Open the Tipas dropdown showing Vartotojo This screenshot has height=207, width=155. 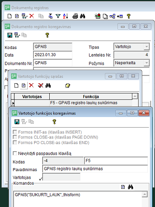(147, 46)
